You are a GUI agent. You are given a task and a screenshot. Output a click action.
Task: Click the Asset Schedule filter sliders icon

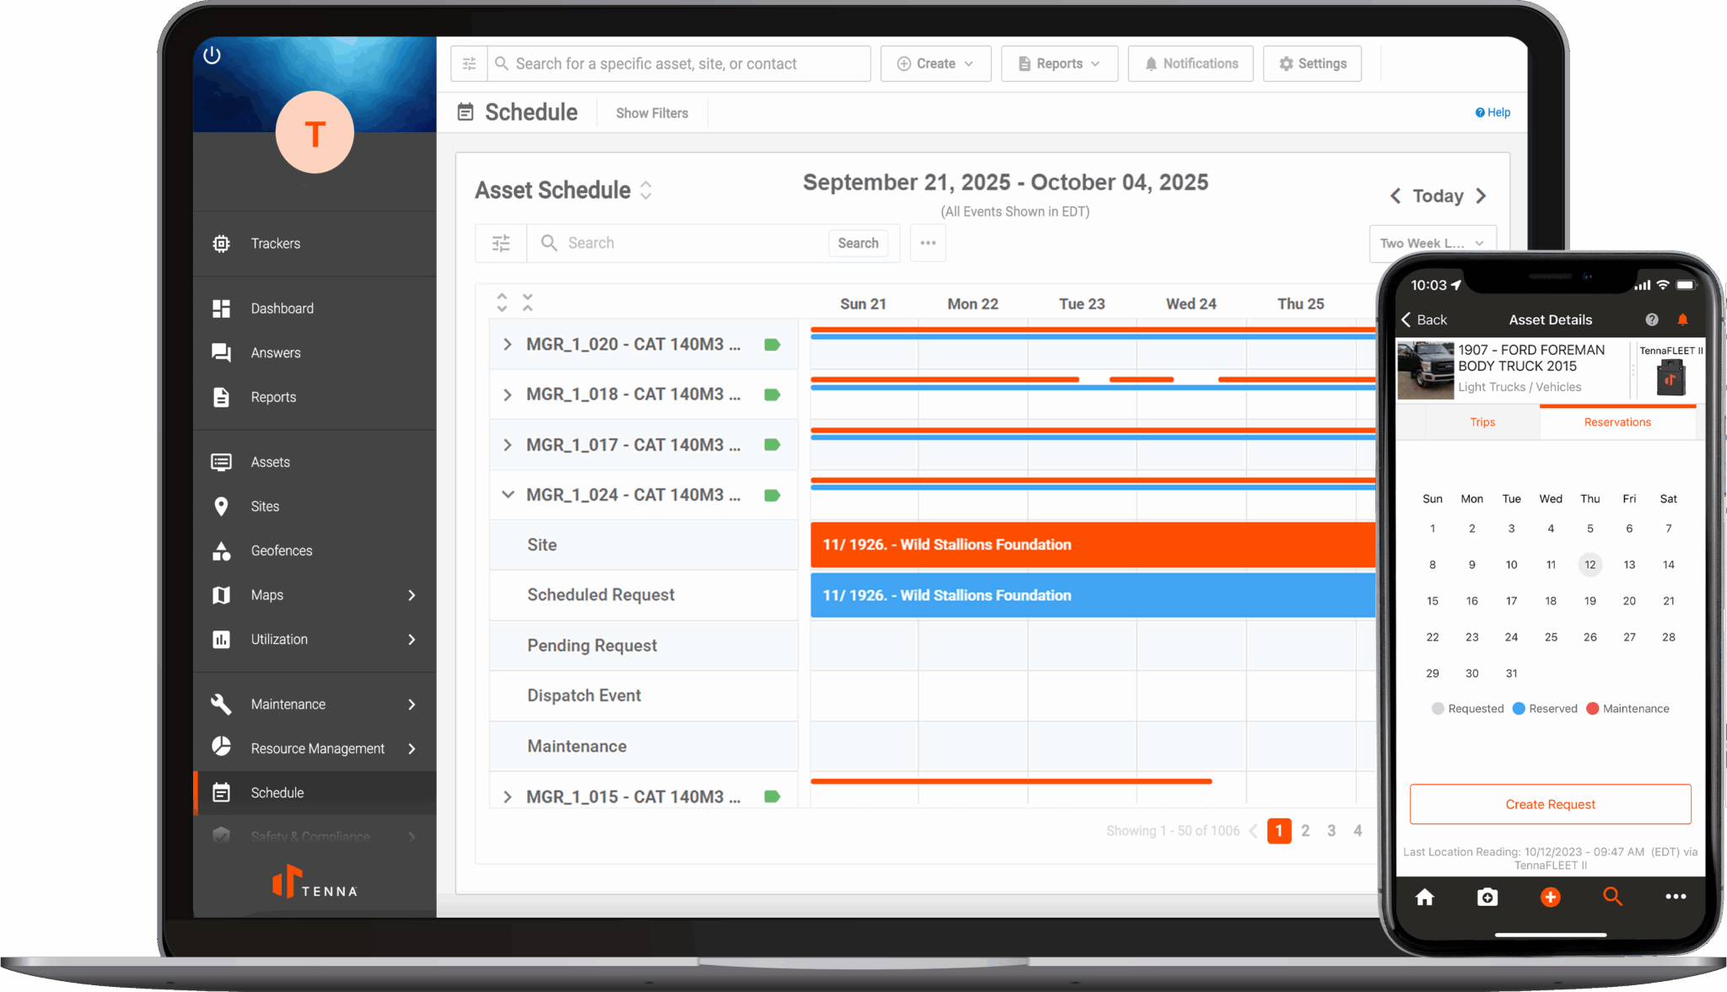click(501, 243)
